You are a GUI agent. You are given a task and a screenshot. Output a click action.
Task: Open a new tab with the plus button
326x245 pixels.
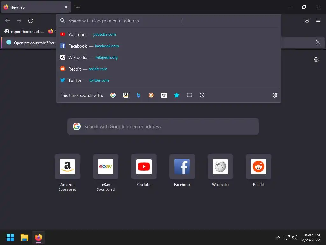78,7
